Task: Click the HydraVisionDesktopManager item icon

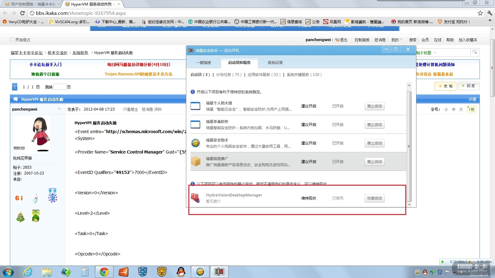Action: coord(195,198)
